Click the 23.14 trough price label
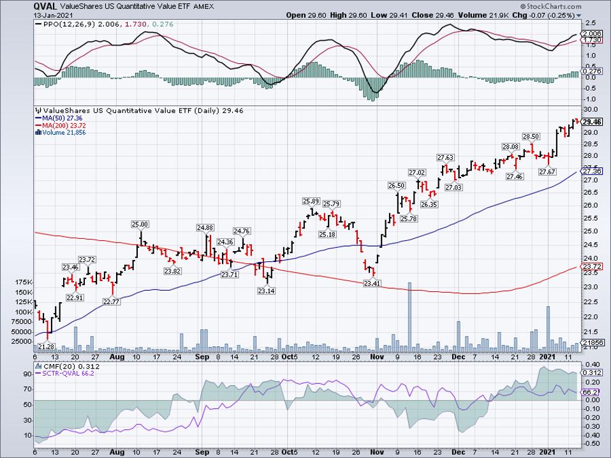The width and height of the screenshot is (611, 458). coord(266,291)
